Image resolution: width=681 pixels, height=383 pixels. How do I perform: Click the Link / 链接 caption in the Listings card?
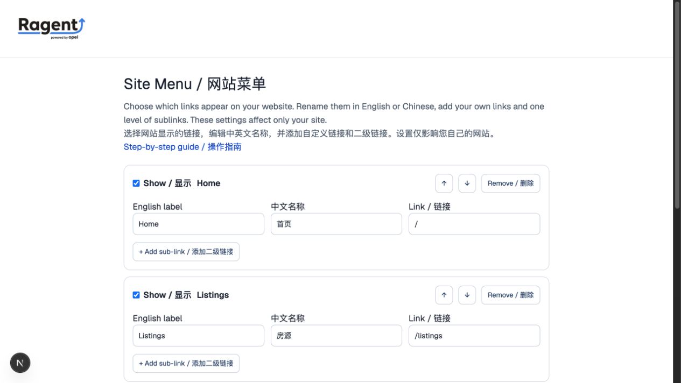430,318
